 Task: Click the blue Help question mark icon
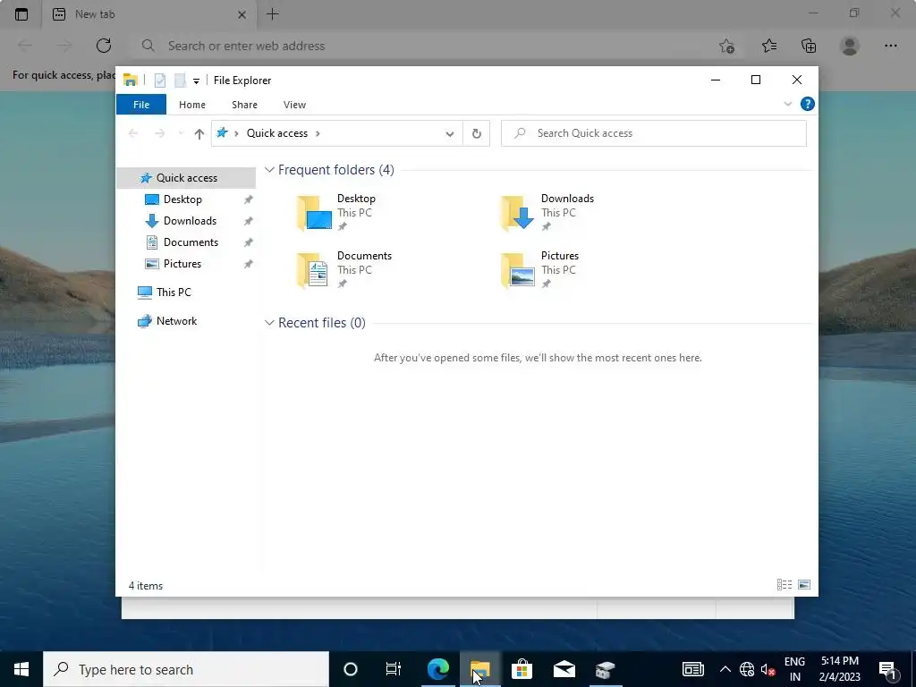pyautogui.click(x=808, y=104)
